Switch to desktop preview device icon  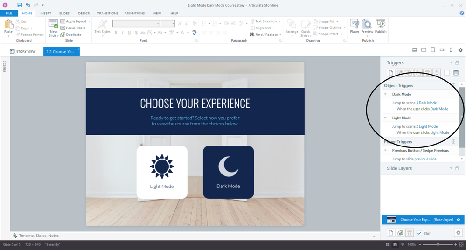(415, 50)
